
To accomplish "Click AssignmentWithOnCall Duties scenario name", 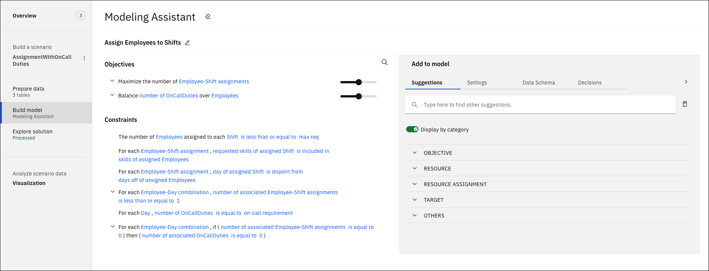I will click(42, 60).
